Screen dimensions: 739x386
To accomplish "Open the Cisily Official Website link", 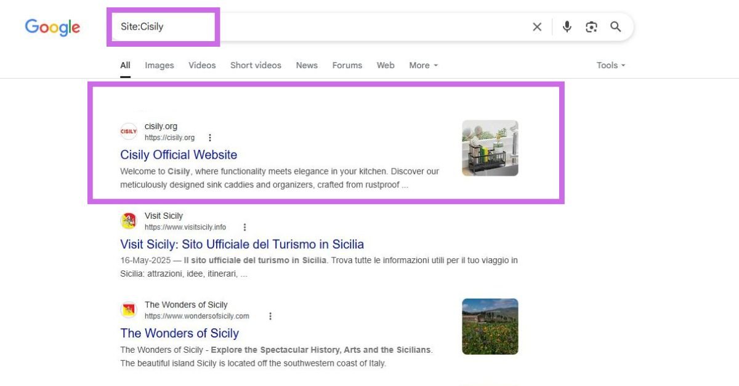I will tap(179, 155).
